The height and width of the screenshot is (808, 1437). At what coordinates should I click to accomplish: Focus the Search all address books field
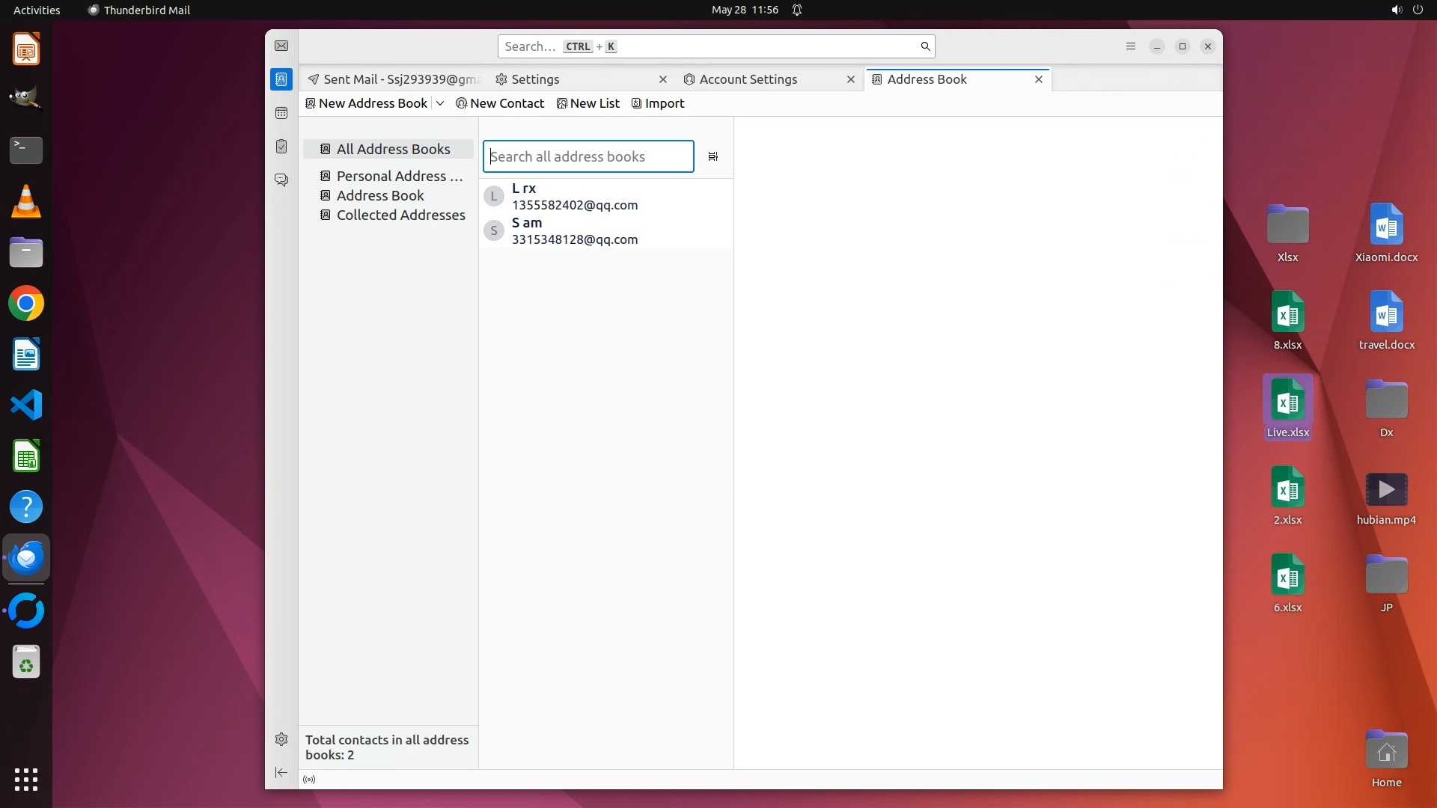pos(588,156)
